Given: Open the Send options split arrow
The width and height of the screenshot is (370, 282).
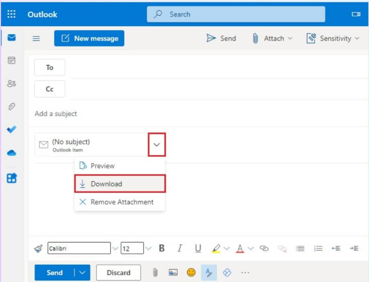Looking at the screenshot, I should click(x=82, y=273).
